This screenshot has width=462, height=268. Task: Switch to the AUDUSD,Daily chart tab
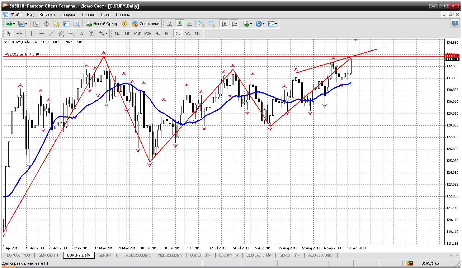(138, 255)
